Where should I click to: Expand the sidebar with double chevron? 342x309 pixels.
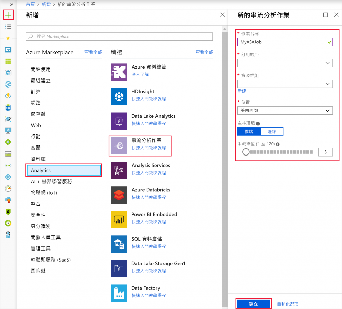click(12, 4)
